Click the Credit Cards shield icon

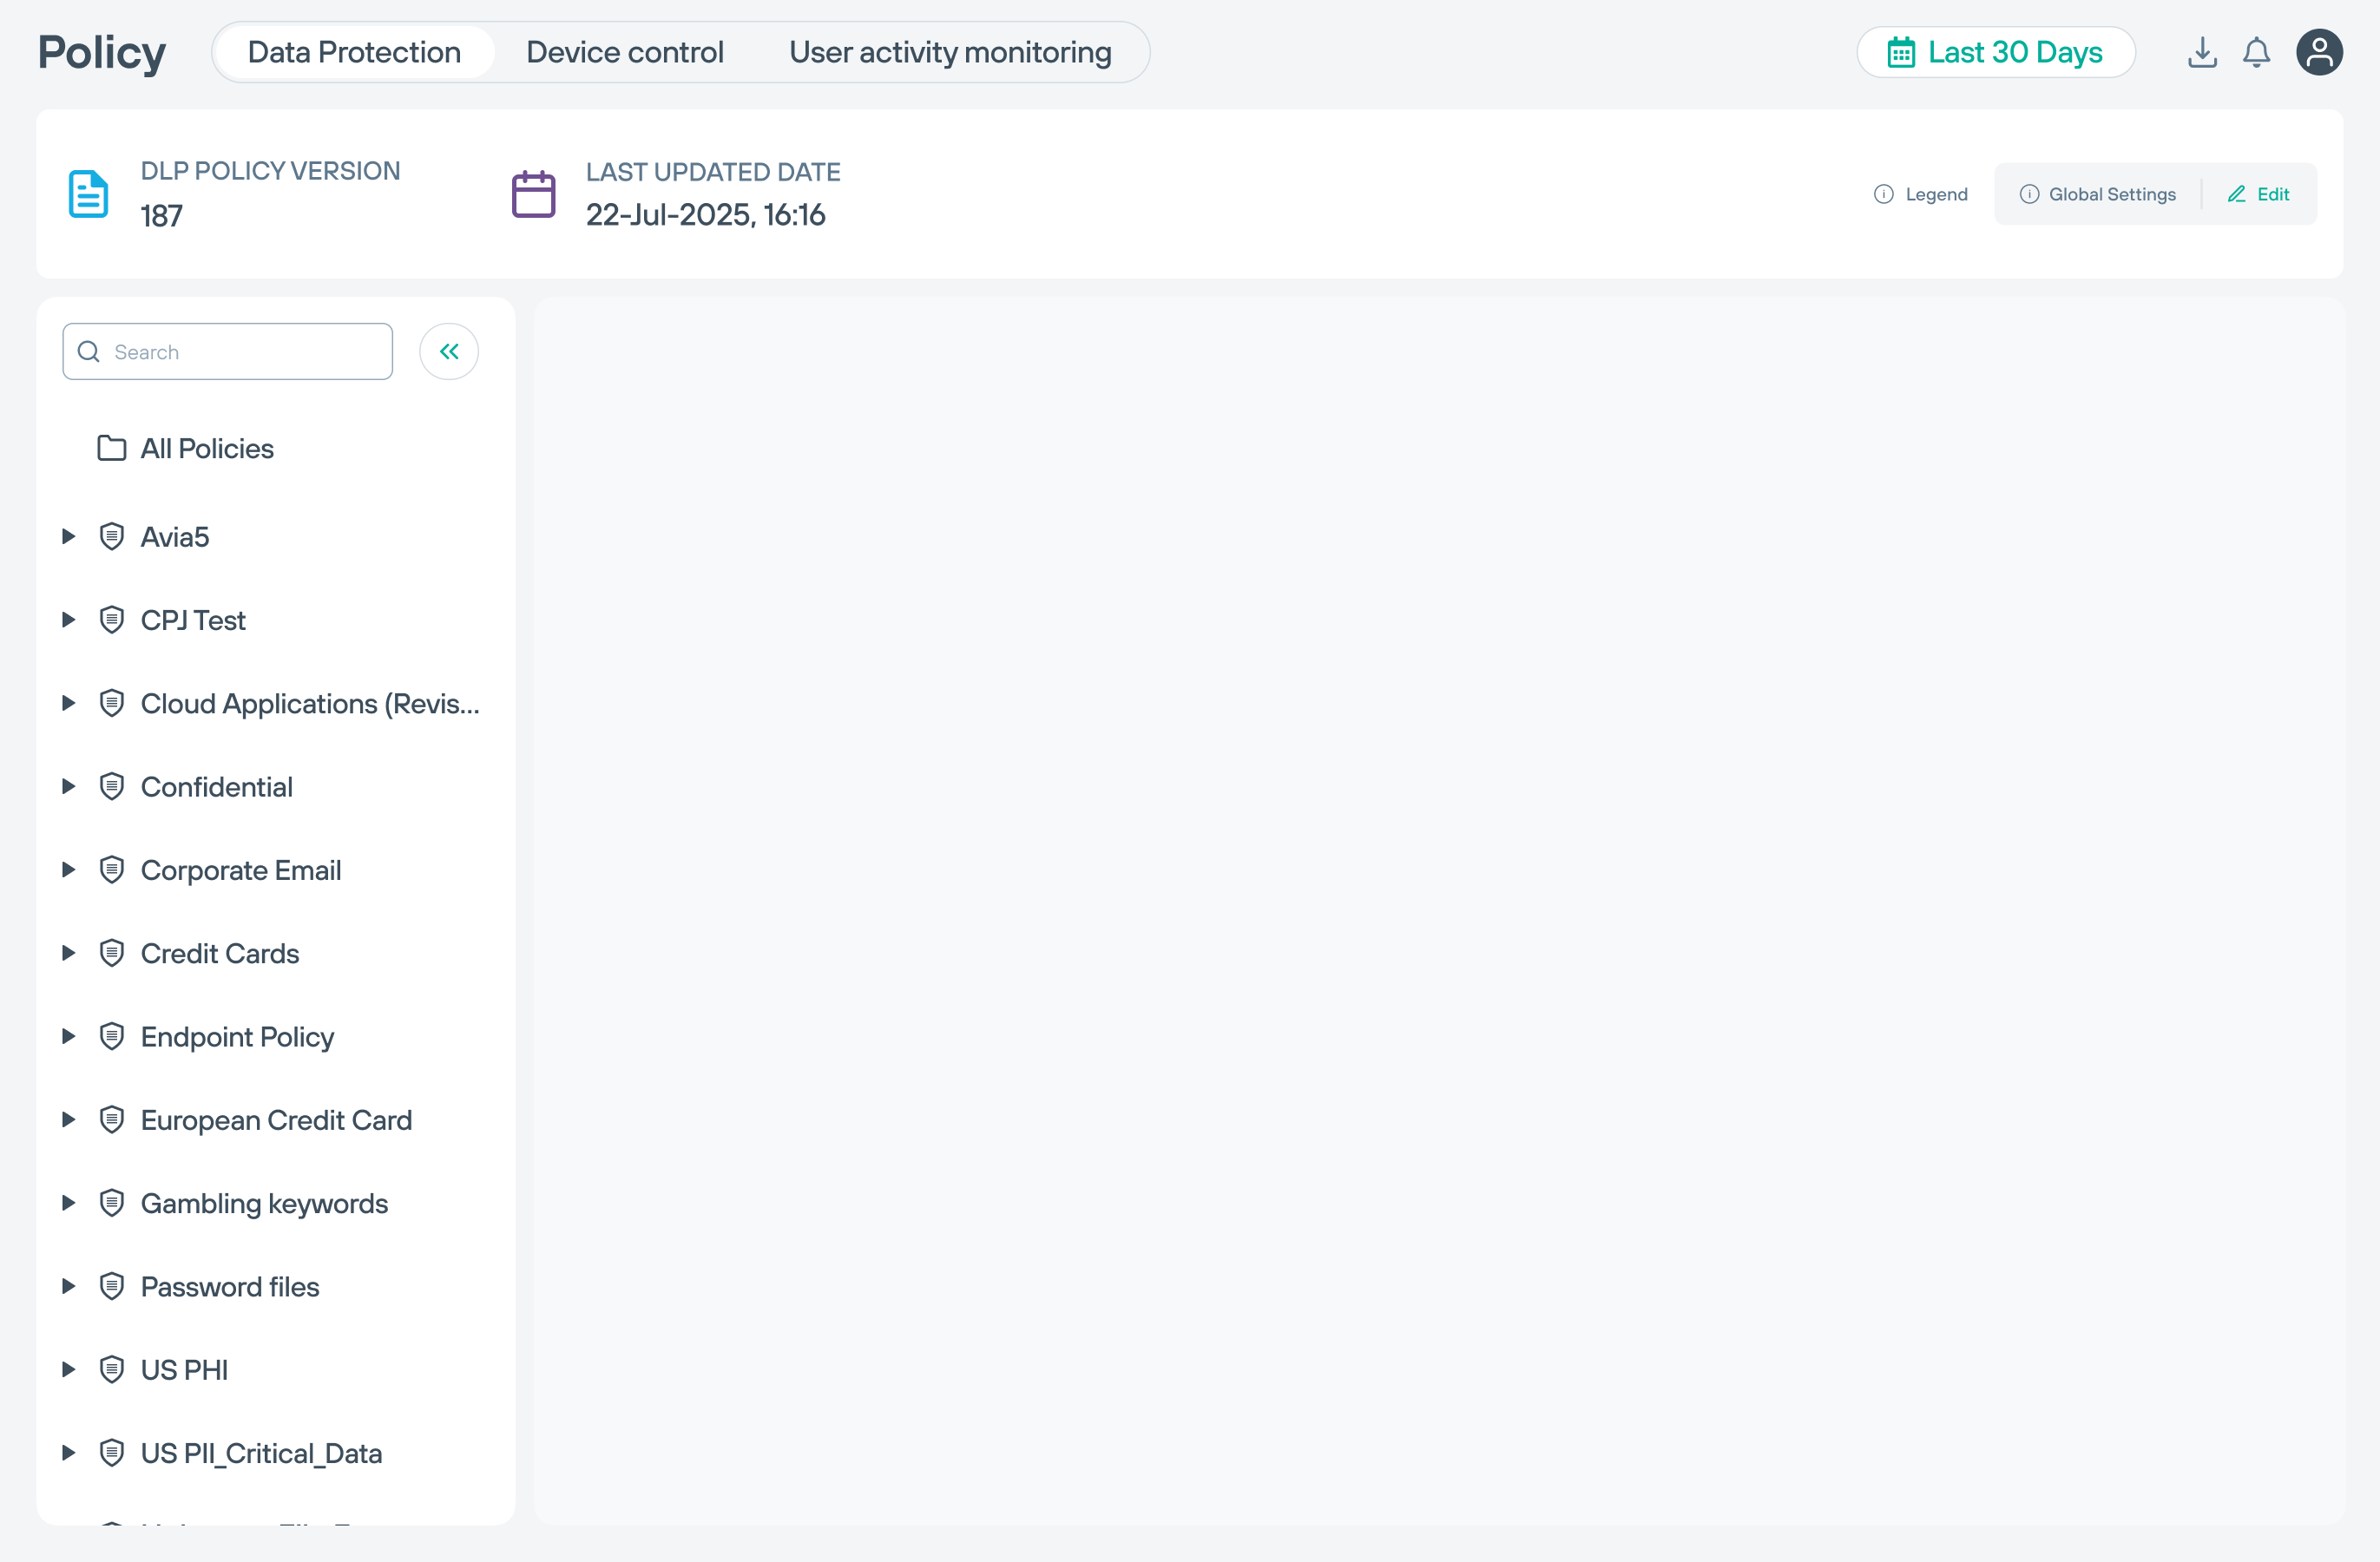click(x=112, y=953)
